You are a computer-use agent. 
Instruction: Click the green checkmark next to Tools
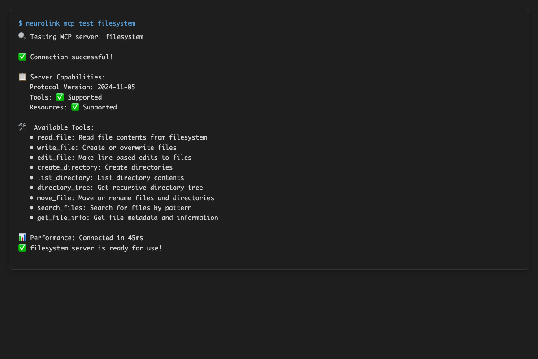point(60,97)
